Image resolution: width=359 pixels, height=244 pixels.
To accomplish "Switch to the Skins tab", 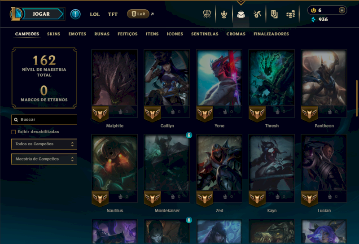I will pyautogui.click(x=53, y=34).
